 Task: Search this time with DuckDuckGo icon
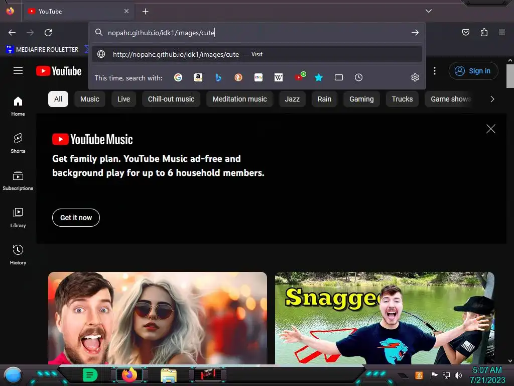[238, 77]
